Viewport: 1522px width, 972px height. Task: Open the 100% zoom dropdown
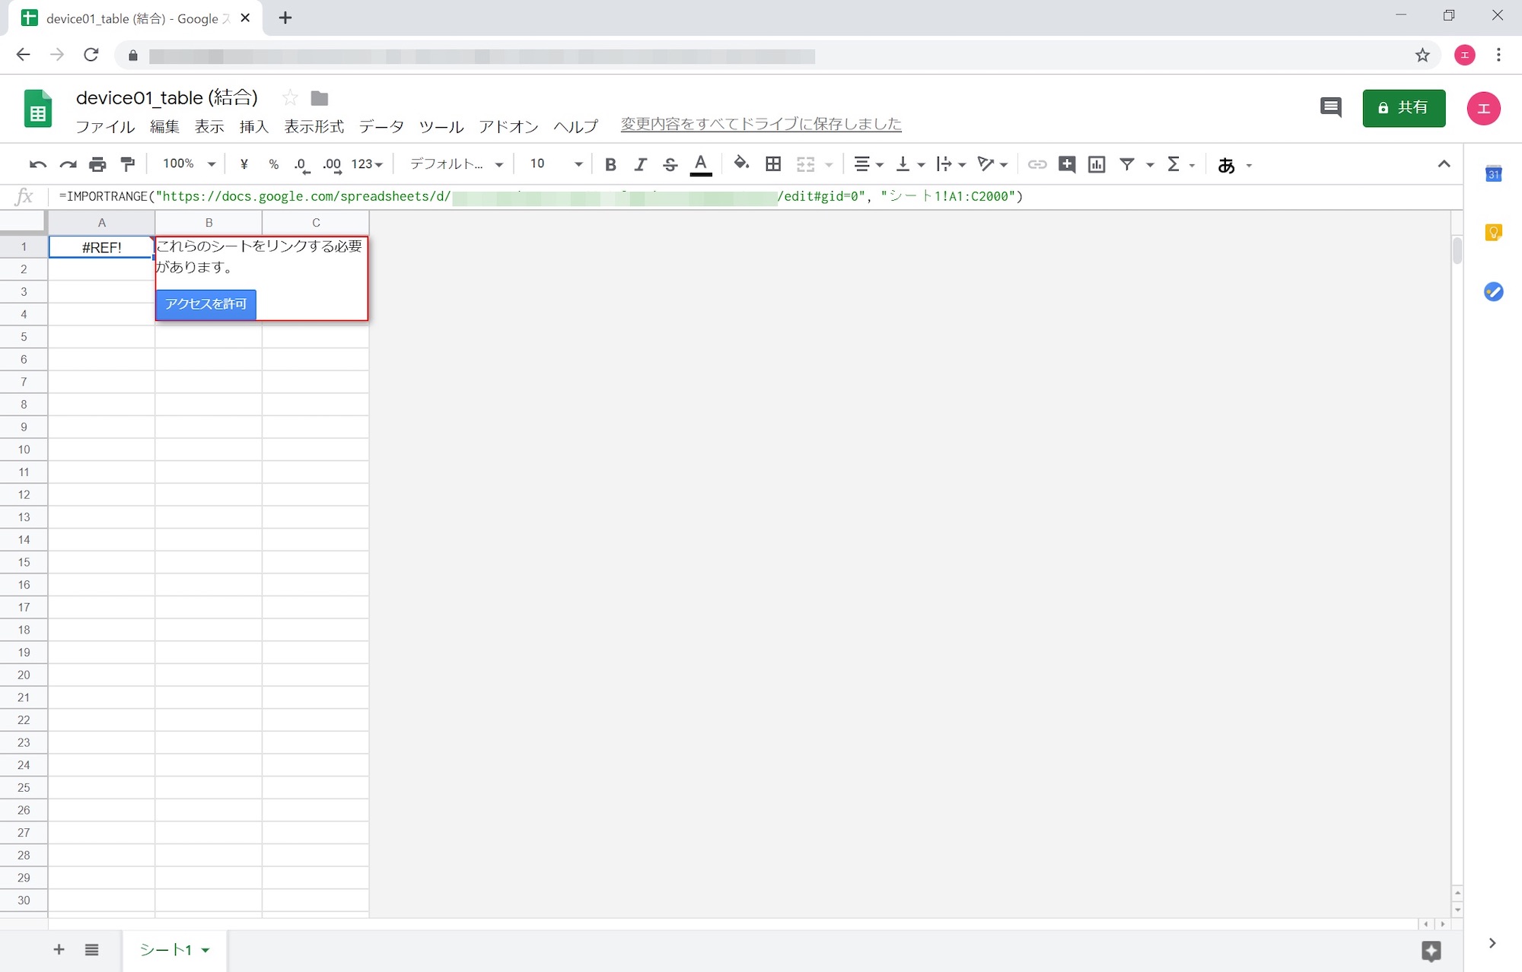(189, 164)
